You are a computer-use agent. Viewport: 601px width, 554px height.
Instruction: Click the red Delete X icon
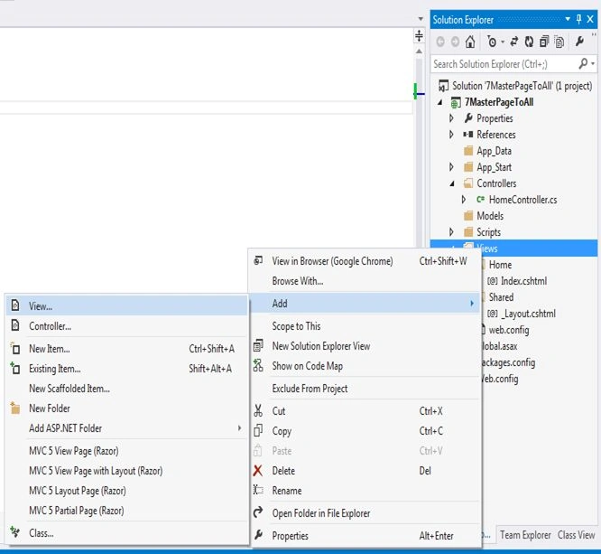pyautogui.click(x=258, y=471)
